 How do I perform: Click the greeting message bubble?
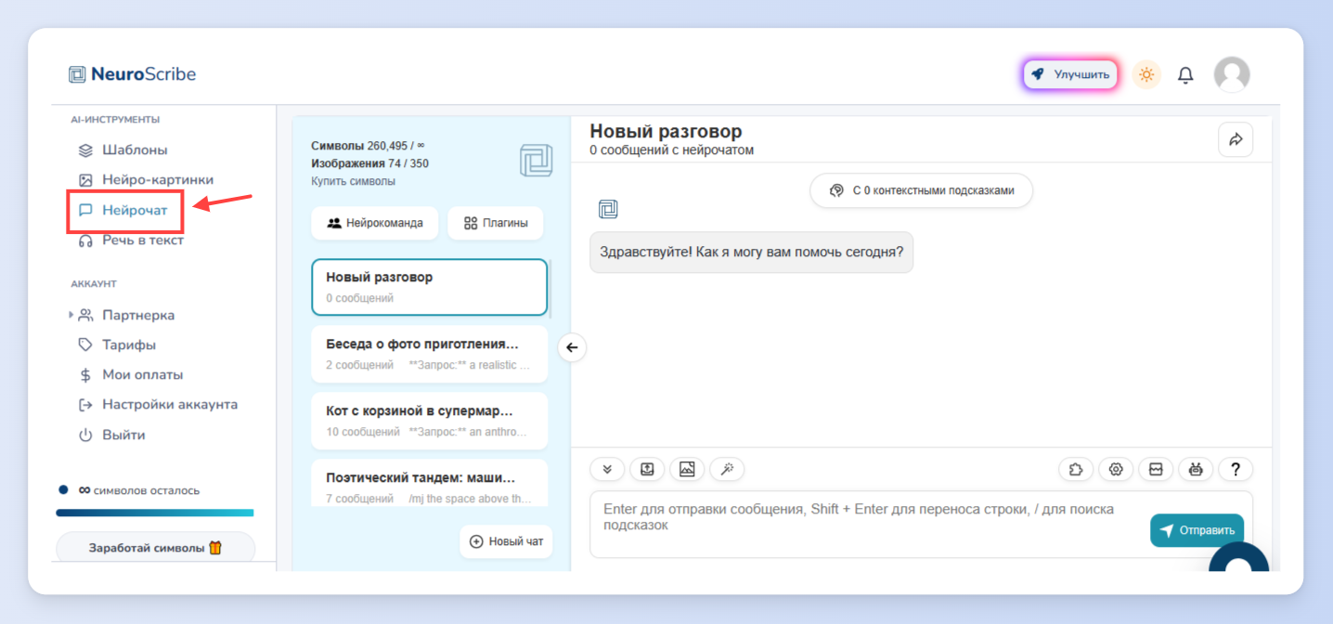[x=751, y=252]
